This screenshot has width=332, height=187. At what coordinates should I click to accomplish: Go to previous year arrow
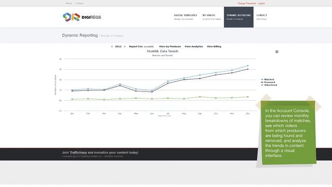click(x=112, y=46)
